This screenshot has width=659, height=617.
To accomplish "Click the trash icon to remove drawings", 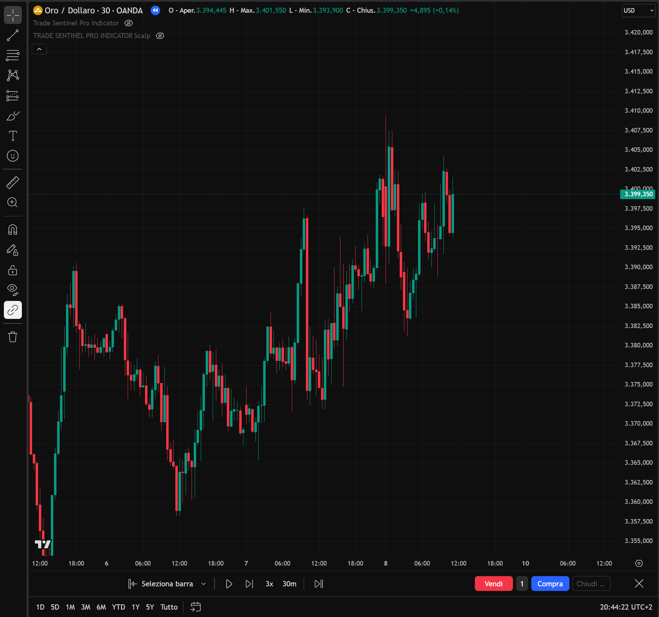I will [13, 337].
